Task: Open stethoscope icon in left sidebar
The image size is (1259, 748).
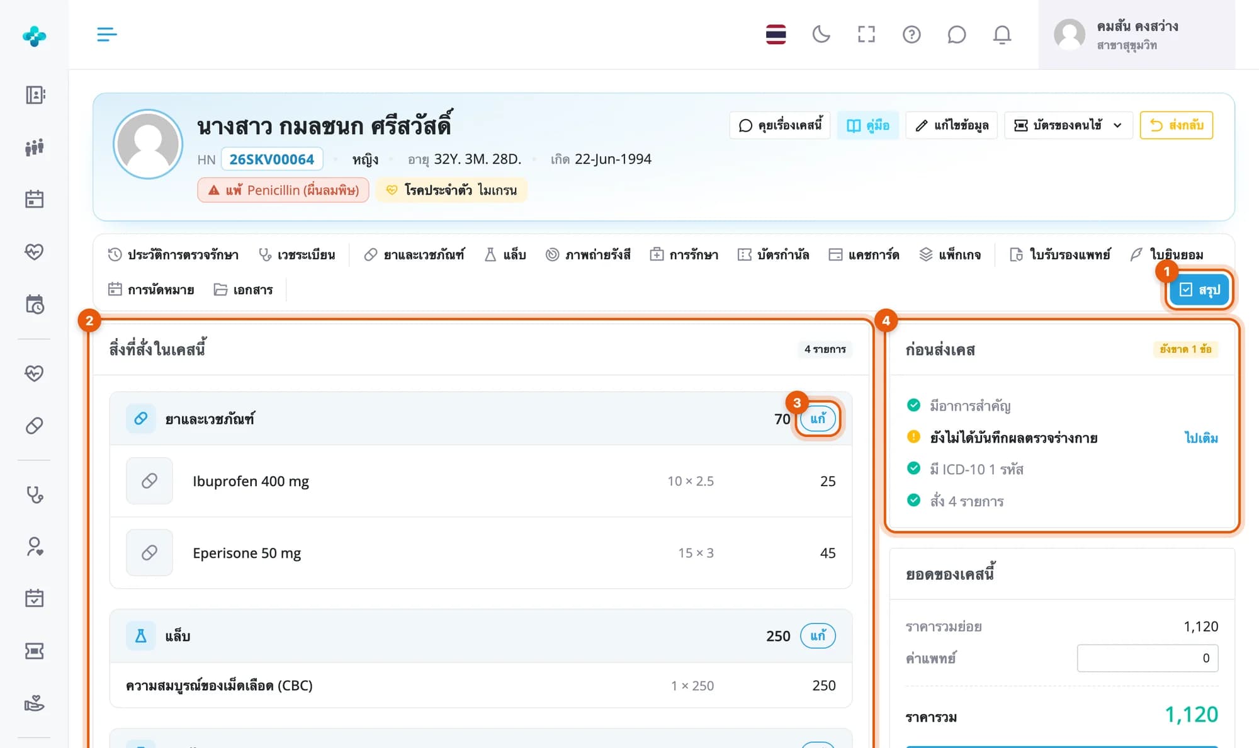Action: point(34,494)
